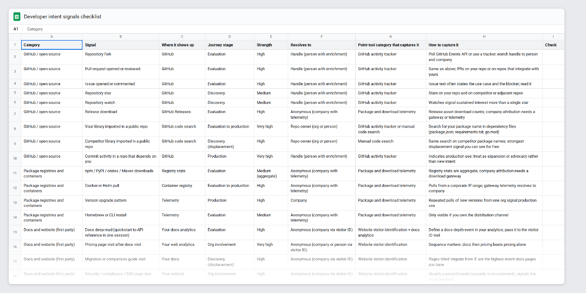The height and width of the screenshot is (293, 586).
Task: Click Competitor library imported in a public repo
Action: point(121,144)
